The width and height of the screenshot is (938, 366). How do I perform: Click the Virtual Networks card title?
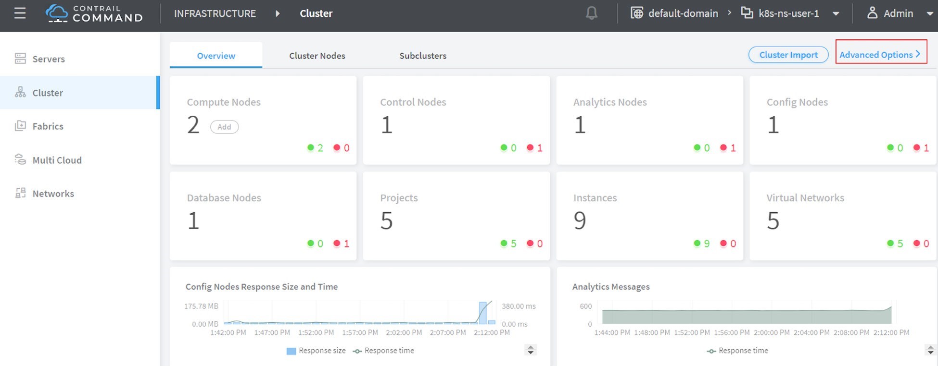point(805,197)
